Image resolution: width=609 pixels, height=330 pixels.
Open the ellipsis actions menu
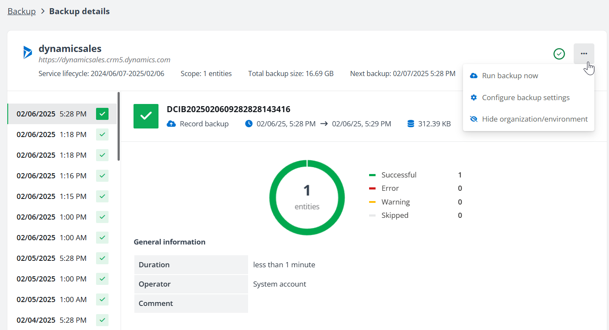(x=584, y=53)
